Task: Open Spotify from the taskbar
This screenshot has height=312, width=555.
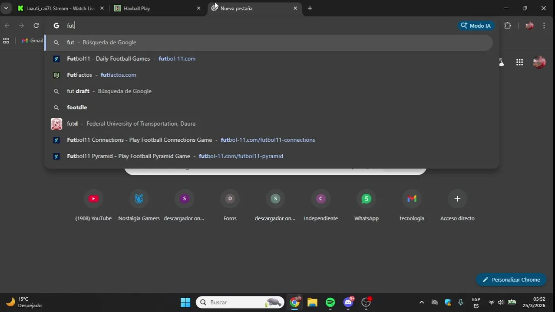Action: (x=330, y=302)
